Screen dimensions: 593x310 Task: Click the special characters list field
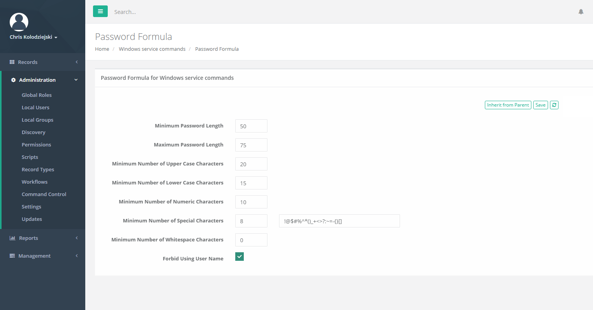[x=339, y=221]
